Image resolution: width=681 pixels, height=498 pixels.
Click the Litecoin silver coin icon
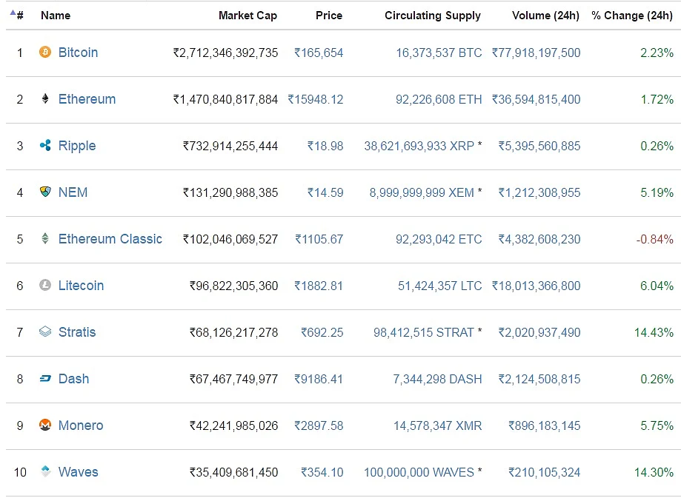point(45,285)
